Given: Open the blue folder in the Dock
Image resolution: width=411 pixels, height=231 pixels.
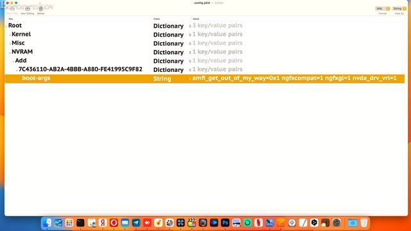Looking at the screenshot, I should pyautogui.click(x=353, y=223).
